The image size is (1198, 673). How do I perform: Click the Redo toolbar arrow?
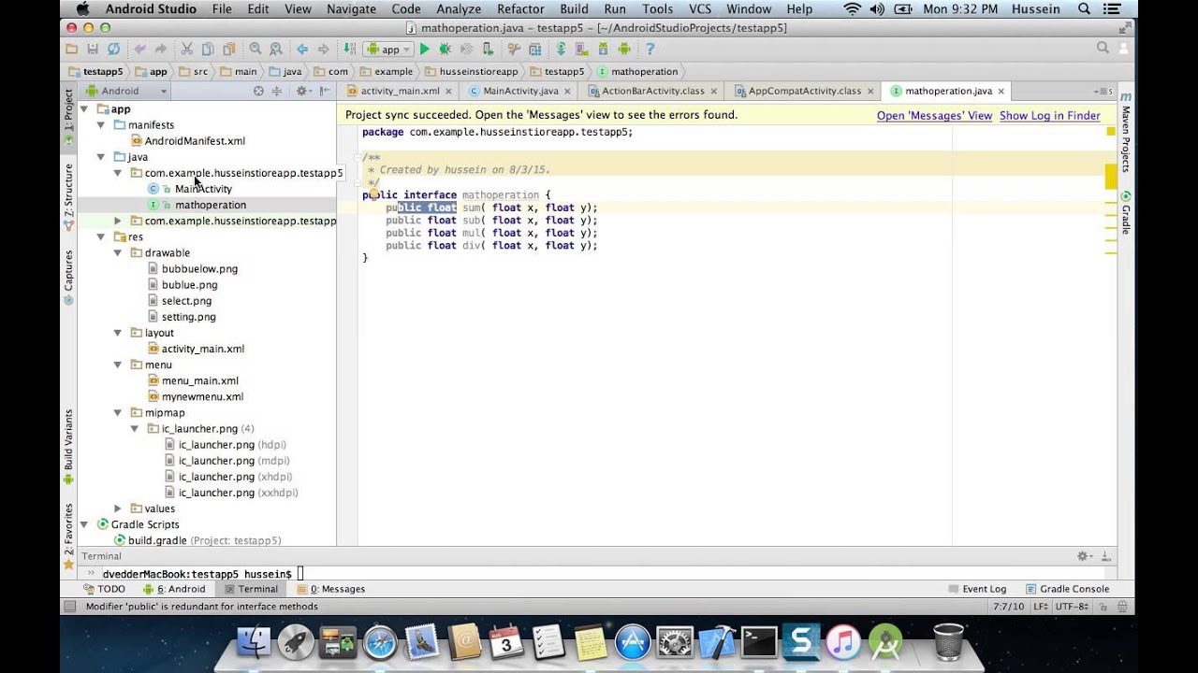(x=160, y=49)
